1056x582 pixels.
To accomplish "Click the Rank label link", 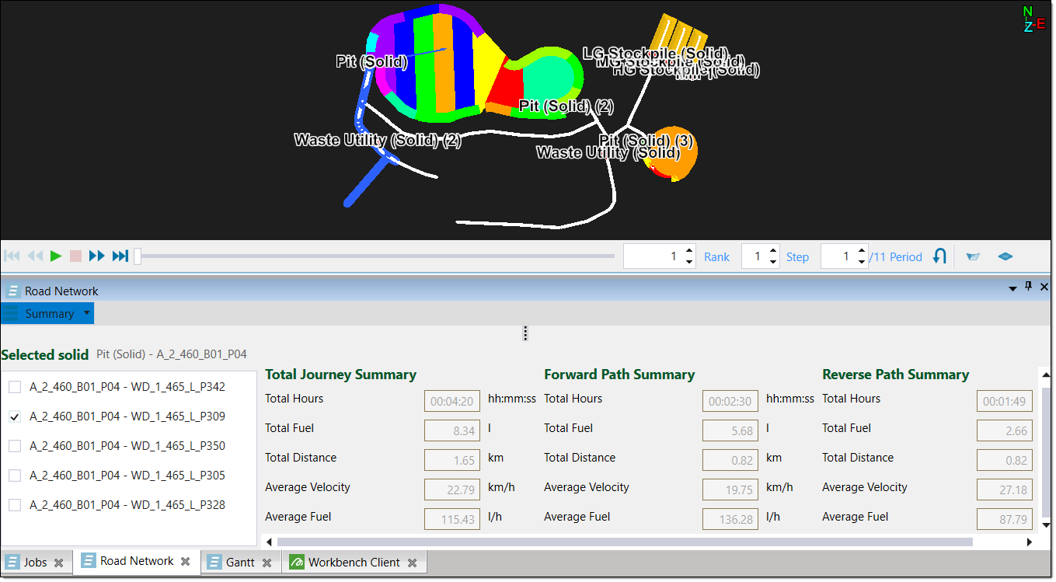I will click(716, 256).
